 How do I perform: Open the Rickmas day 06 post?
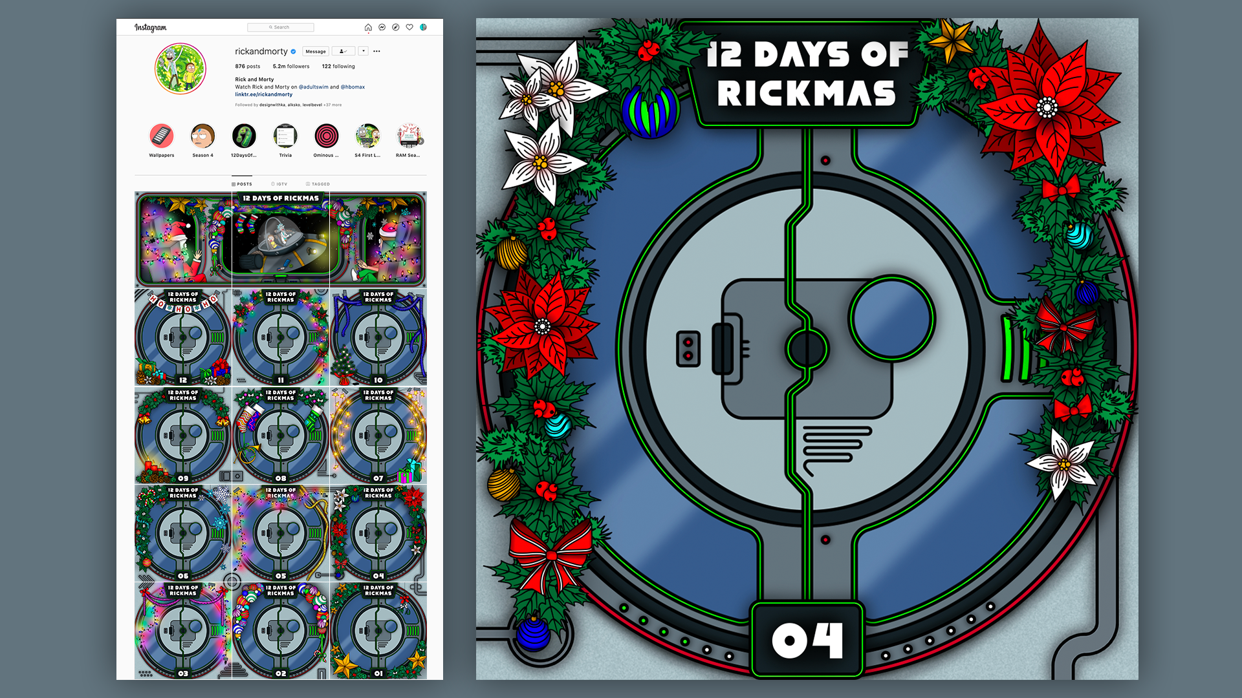(x=183, y=533)
